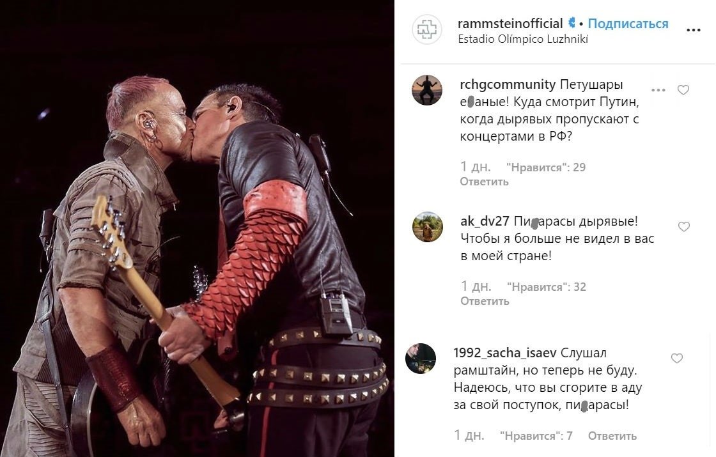Screen dimensions: 716x457
Task: Click the concert photo of the post
Action: [197, 228]
